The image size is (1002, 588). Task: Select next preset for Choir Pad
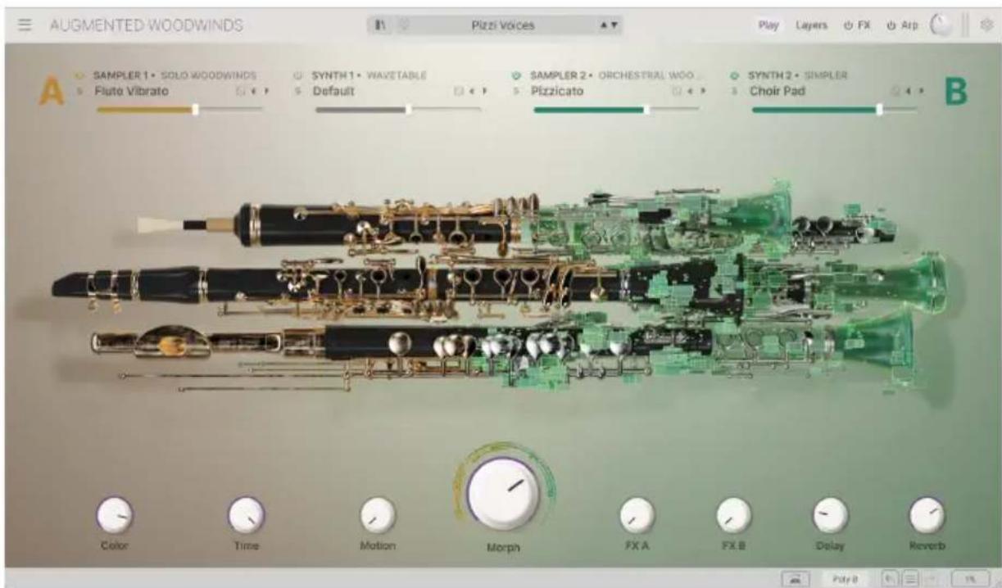(921, 91)
